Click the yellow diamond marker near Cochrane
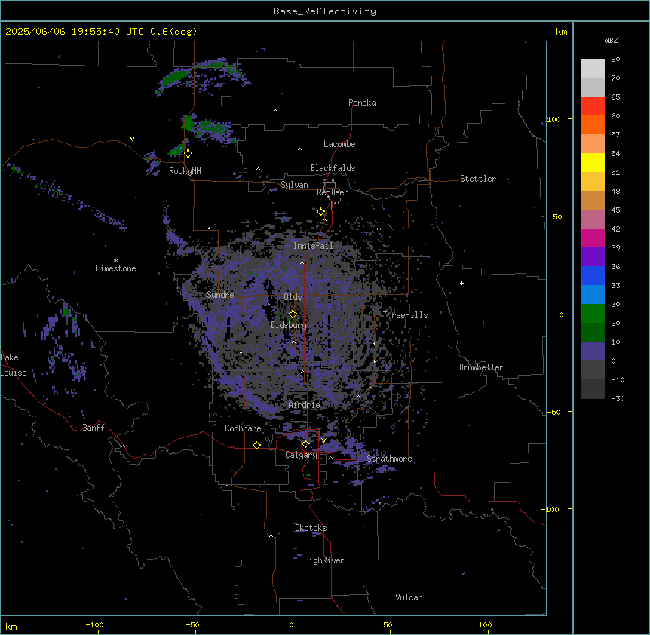This screenshot has width=650, height=635. coord(256,445)
